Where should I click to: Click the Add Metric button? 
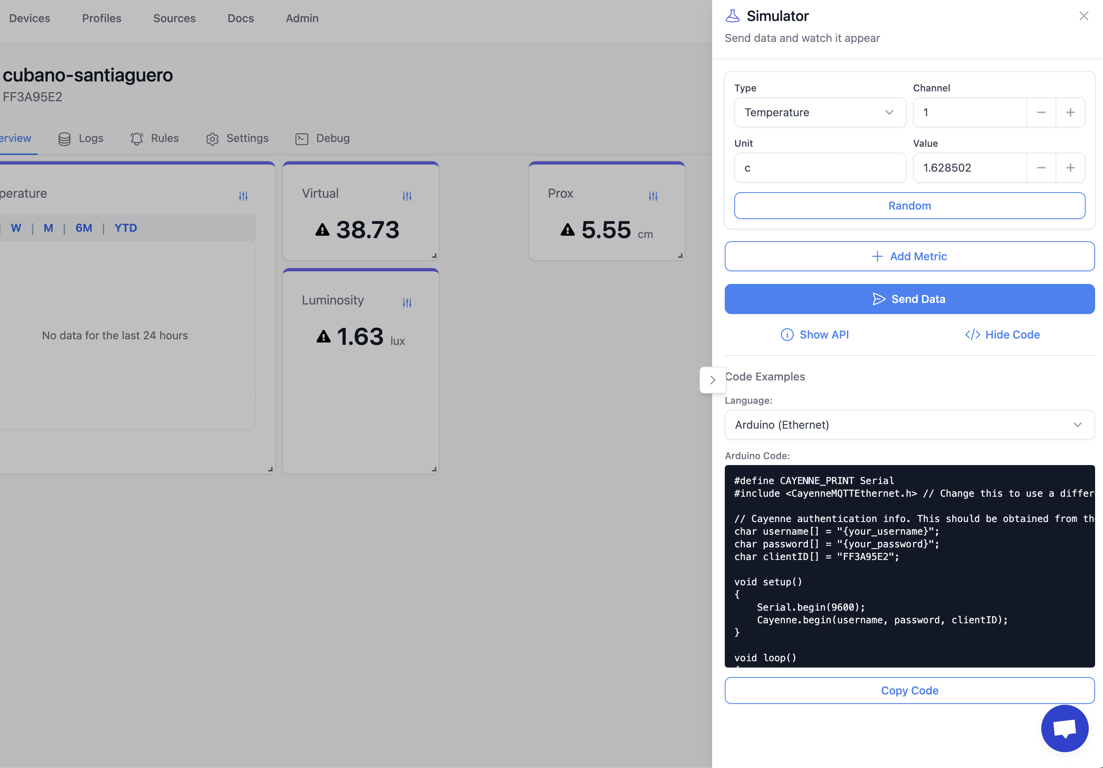pos(909,257)
